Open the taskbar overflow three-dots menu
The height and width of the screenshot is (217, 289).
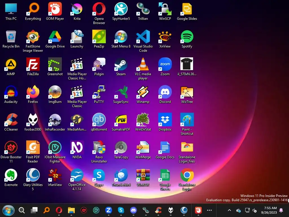[209, 210]
